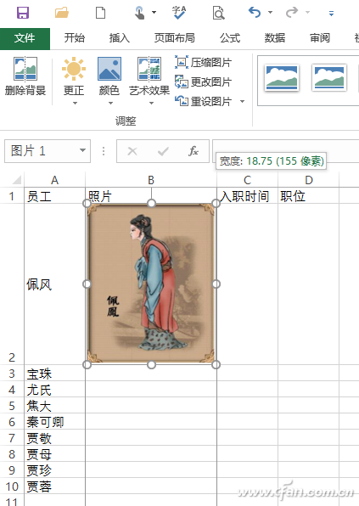The image size is (359, 506).
Task: Select column B header
Action: coord(151,180)
